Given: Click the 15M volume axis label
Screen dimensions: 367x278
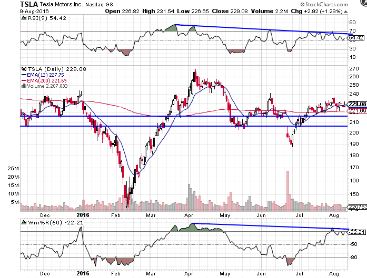Looking at the screenshot, I should tap(13, 186).
